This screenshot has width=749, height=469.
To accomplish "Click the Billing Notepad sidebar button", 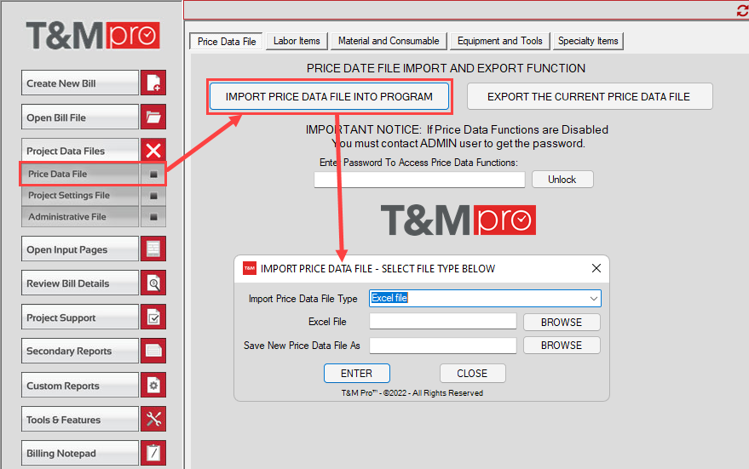I will (x=80, y=452).
